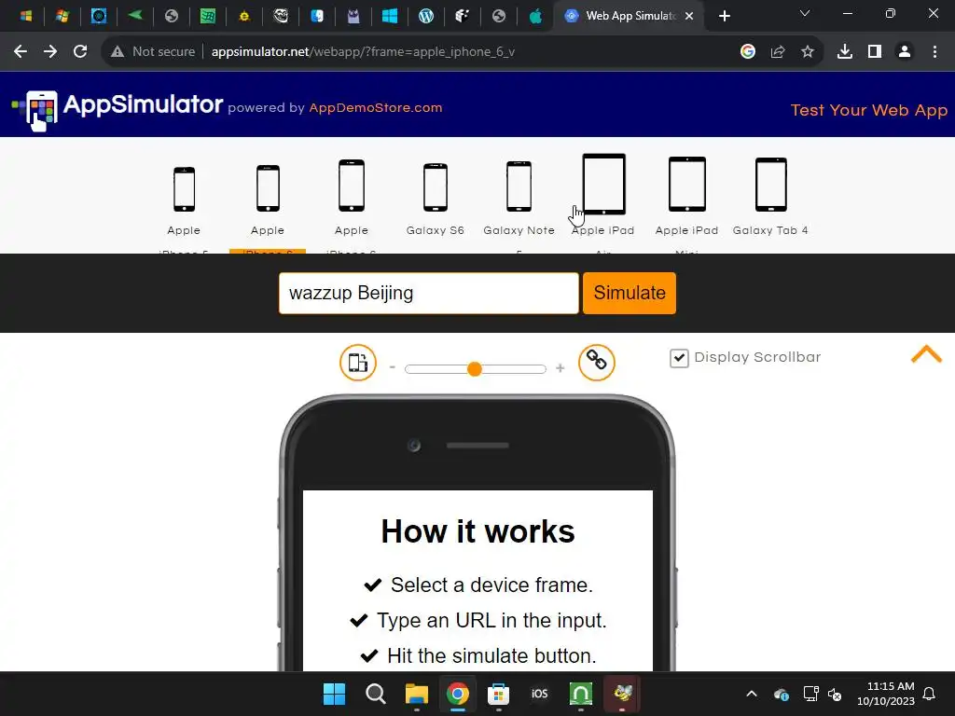
Task: Open Windows Start menu
Action: tap(335, 694)
